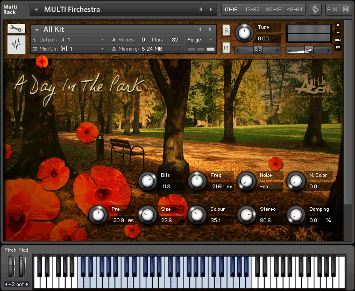
Task: Open the Midi Ch [A] 1 dropdown
Action: [69, 49]
